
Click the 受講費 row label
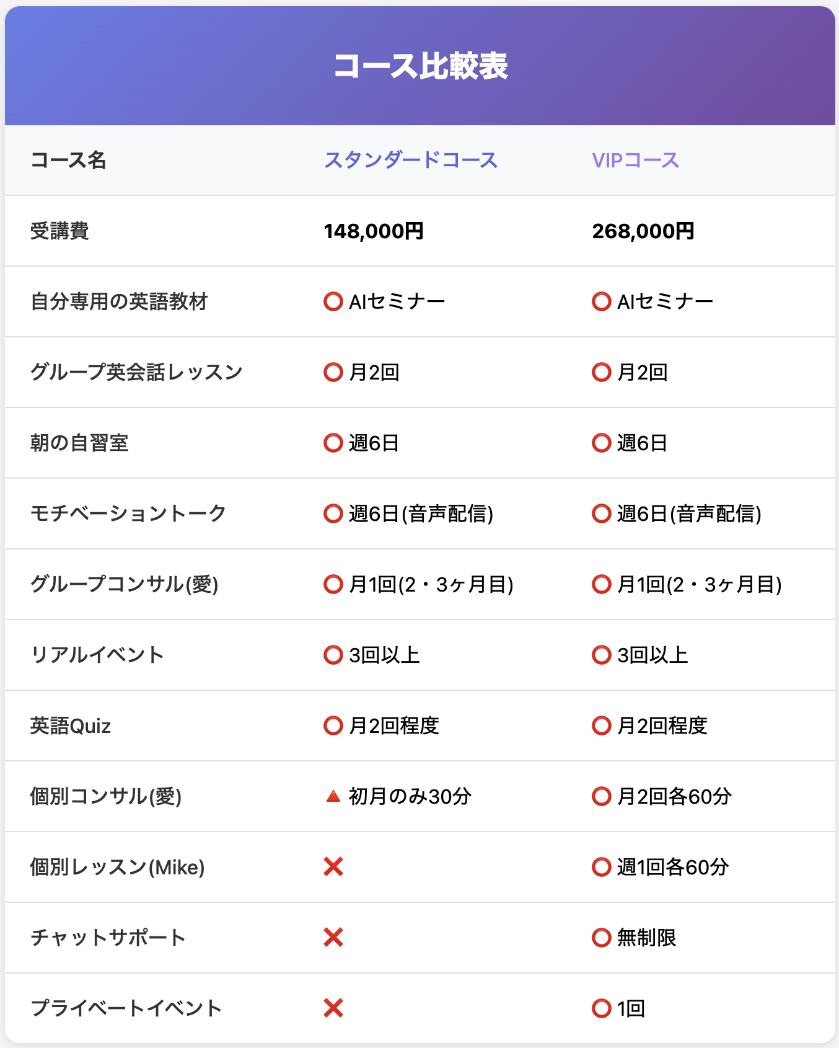point(59,231)
